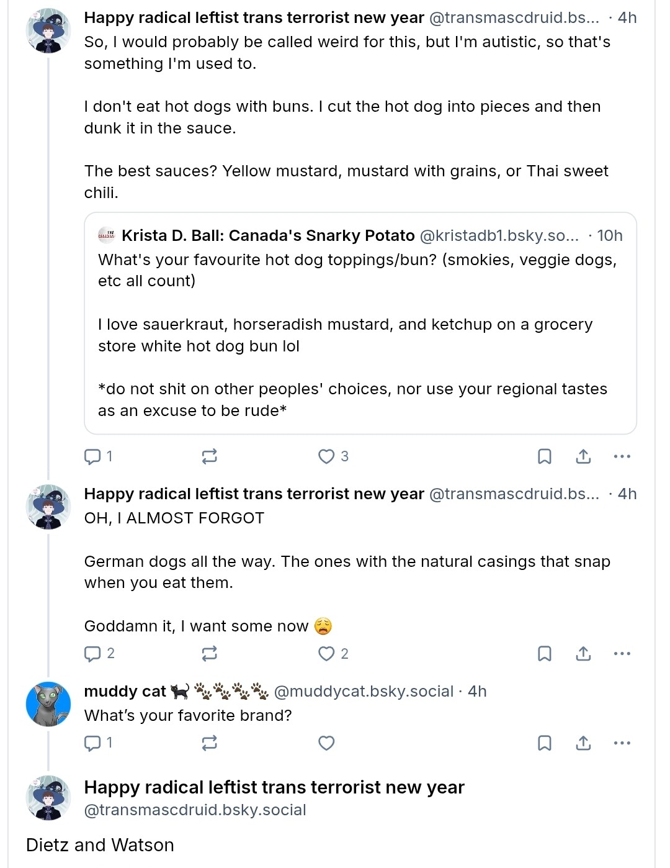Like the post with 3 likes
The width and height of the screenshot is (670, 868).
(x=333, y=457)
